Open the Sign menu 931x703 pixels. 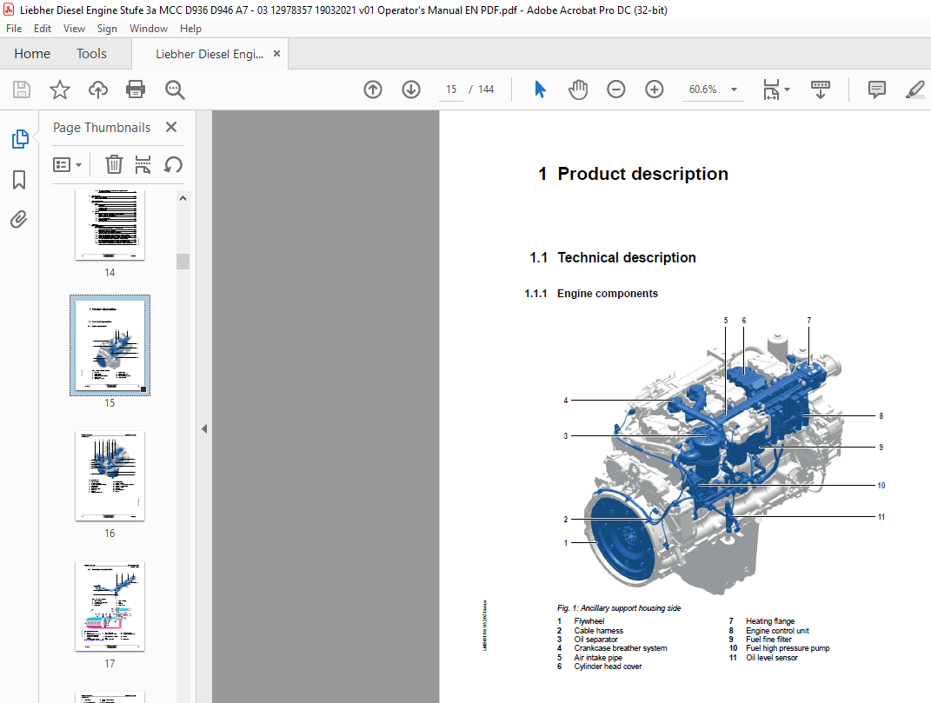pos(107,29)
